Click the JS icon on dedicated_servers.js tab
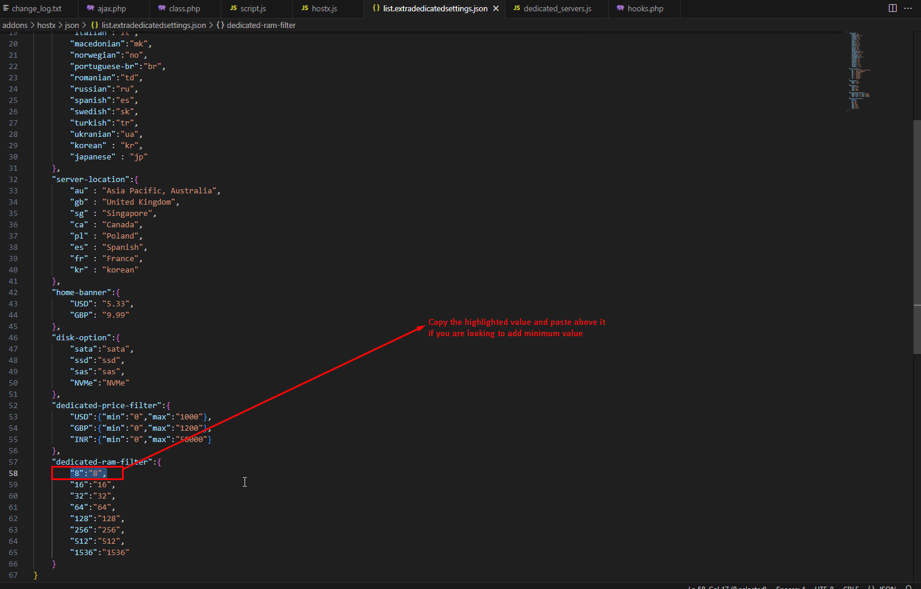 [516, 8]
